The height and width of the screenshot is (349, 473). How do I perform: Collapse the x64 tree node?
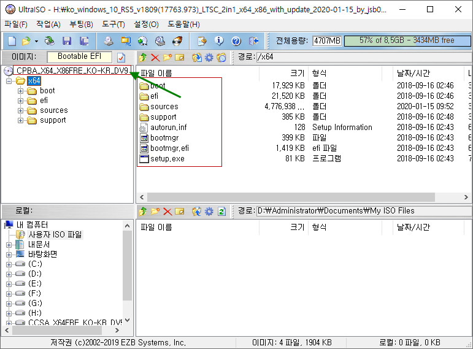(9, 81)
